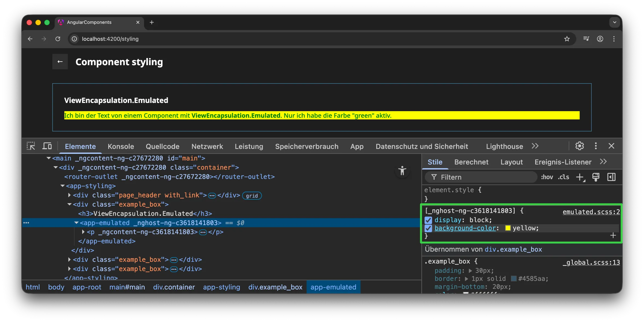This screenshot has height=322, width=644.
Task: Bookmark this page with the star icon
Action: pyautogui.click(x=567, y=39)
